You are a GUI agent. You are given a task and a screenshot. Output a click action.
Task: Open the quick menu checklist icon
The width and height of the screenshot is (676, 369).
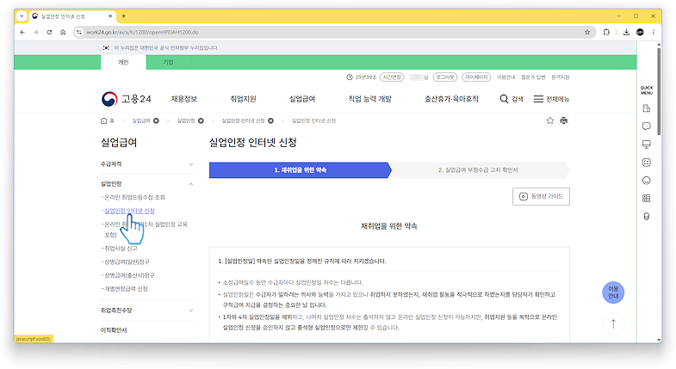pos(646,163)
